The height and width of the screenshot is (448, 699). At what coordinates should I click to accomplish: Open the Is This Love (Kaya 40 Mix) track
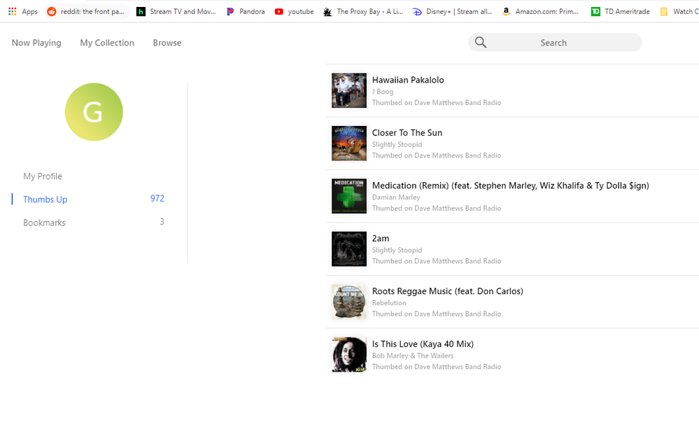[x=423, y=344]
